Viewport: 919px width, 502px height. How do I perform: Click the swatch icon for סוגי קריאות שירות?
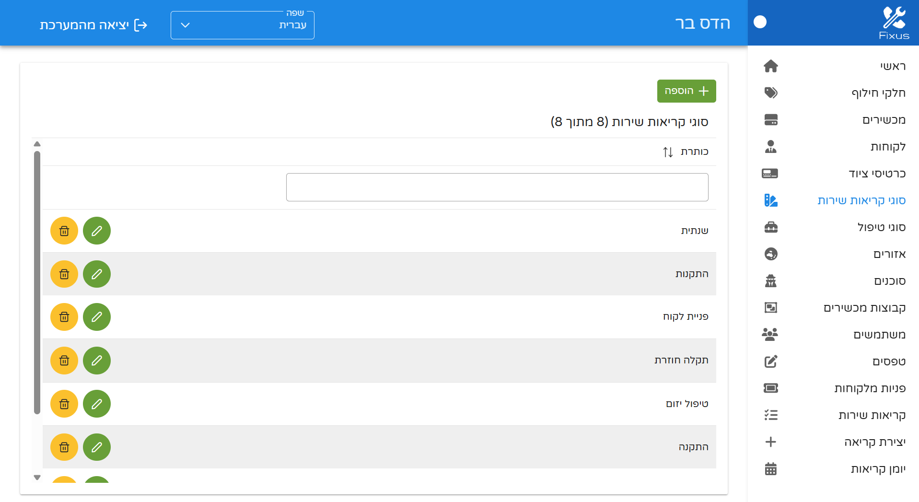coord(770,200)
